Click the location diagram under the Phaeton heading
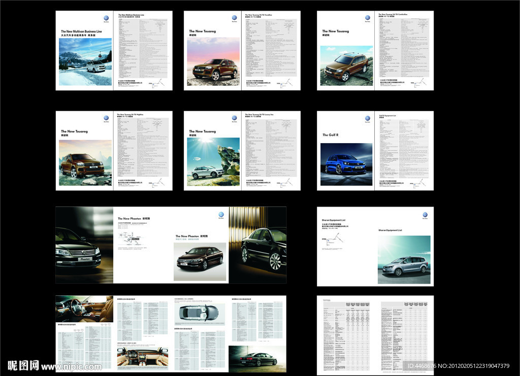 pos(132,239)
